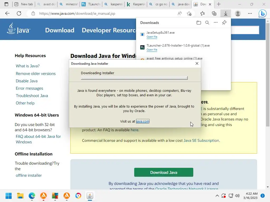This screenshot has height=202, width=270.
Task: Open the Collections icon in toolbar
Action: point(214,13)
